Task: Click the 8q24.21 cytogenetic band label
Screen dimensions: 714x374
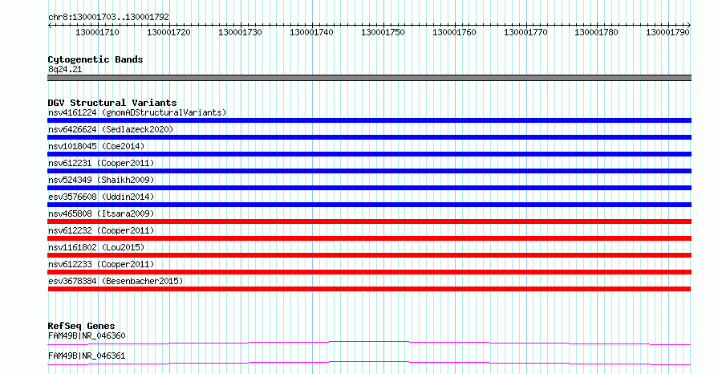Action: point(65,69)
